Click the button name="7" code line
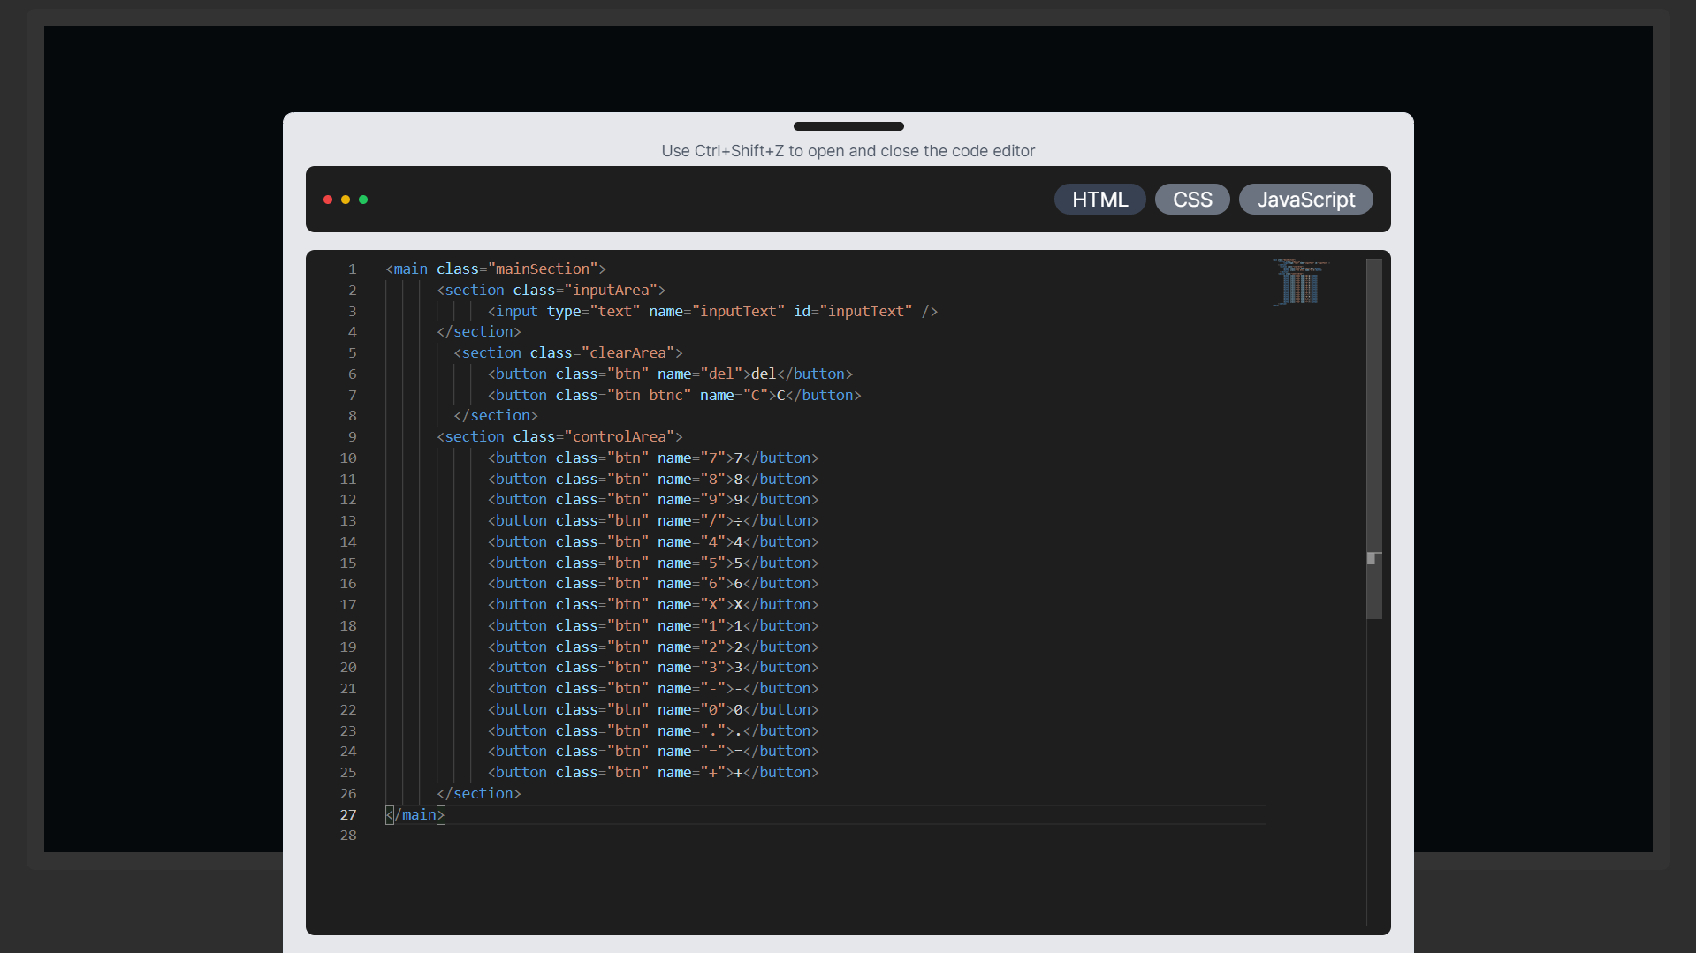This screenshot has width=1696, height=953. [x=653, y=458]
